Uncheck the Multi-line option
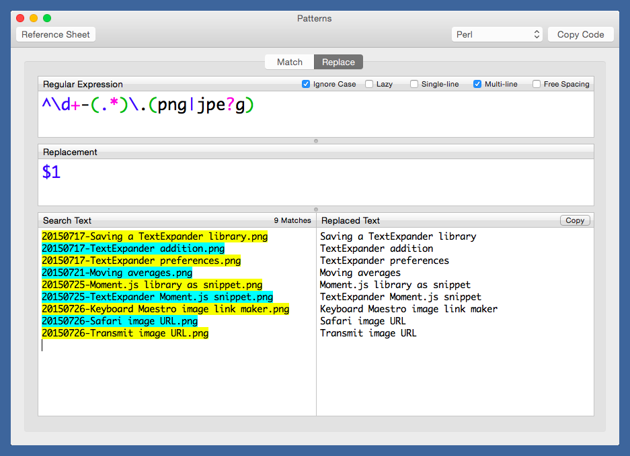The width and height of the screenshot is (630, 456). click(x=477, y=84)
